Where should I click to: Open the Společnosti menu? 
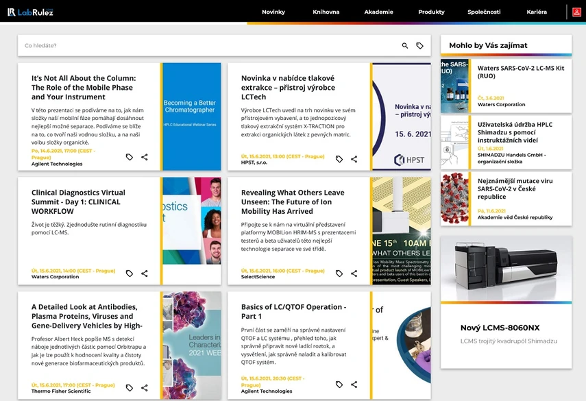coord(484,12)
